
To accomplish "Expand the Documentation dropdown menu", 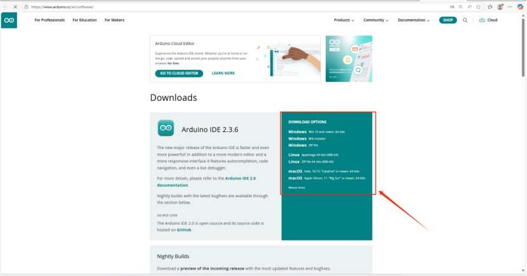I will click(413, 20).
